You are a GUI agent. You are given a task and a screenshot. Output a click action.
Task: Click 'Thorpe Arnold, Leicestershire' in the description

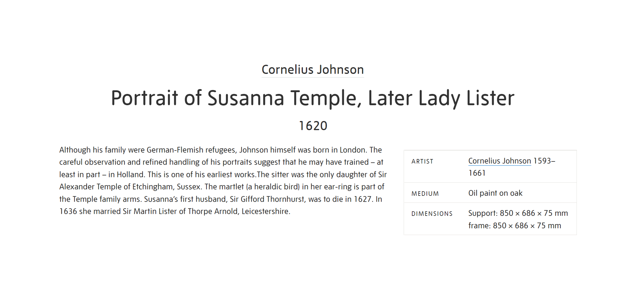tap(238, 211)
